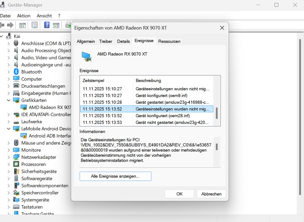Switch to the Treiber tab

(106, 41)
